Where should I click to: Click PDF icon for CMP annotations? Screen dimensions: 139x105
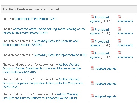pos(119,29)
